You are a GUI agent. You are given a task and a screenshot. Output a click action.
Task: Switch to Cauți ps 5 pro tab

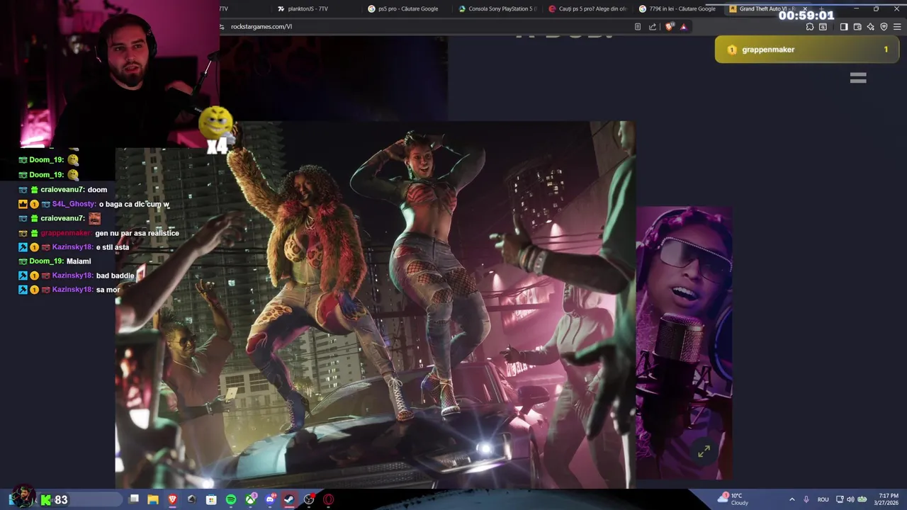(588, 8)
